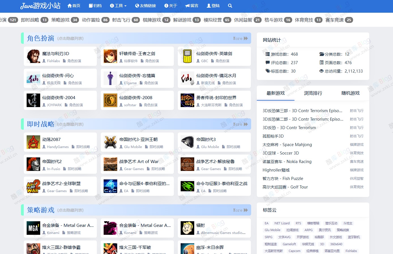The image size is (393, 254).
Task: Click the Java游戏小站 site logo
Action: coord(40,6)
